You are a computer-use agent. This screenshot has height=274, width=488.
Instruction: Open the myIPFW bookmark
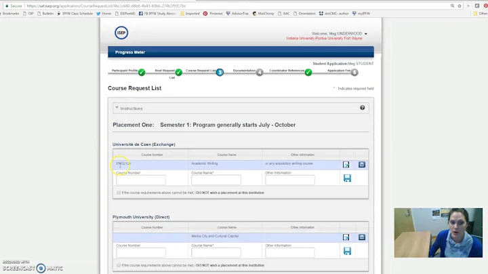click(x=361, y=14)
